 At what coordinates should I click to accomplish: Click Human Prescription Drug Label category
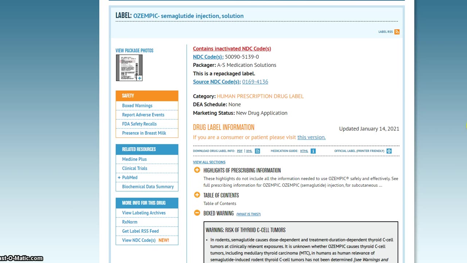pos(260,96)
